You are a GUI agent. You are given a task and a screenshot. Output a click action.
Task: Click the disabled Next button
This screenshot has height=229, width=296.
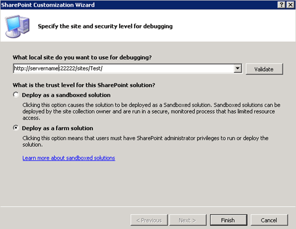point(188,220)
